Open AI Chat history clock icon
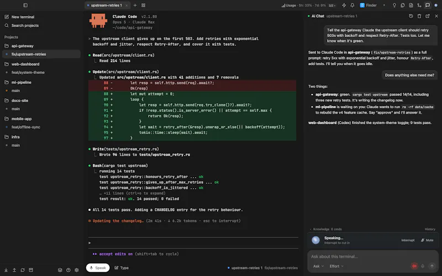Screen dimensions: 442x276 coord(411,16)
